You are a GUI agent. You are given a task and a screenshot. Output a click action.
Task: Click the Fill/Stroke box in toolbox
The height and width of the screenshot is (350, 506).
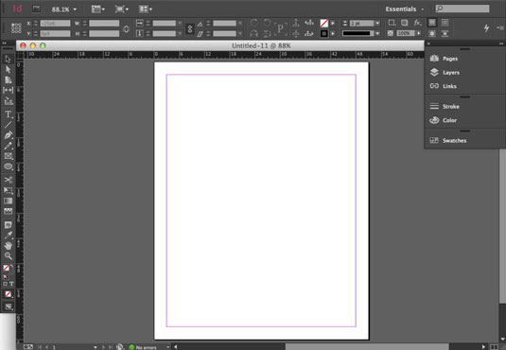click(x=7, y=268)
